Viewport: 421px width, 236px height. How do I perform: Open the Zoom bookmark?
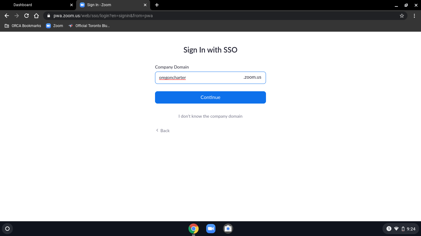click(55, 26)
